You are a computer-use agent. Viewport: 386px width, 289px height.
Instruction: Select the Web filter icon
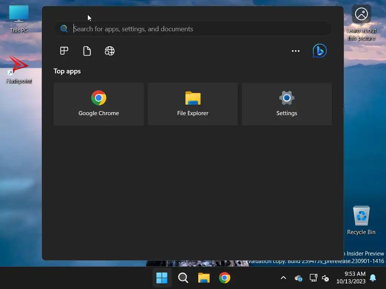pyautogui.click(x=110, y=51)
